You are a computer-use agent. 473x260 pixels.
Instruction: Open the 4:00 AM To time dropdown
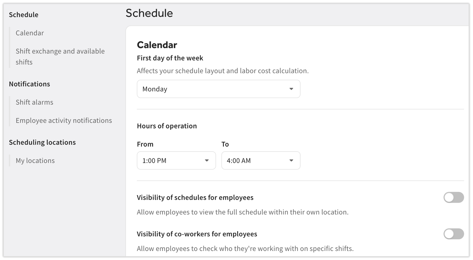261,161
